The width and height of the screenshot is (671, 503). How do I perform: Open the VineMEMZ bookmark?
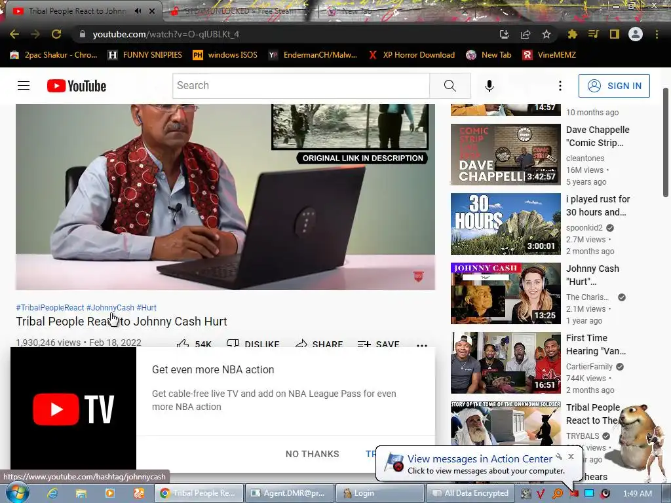click(x=549, y=55)
